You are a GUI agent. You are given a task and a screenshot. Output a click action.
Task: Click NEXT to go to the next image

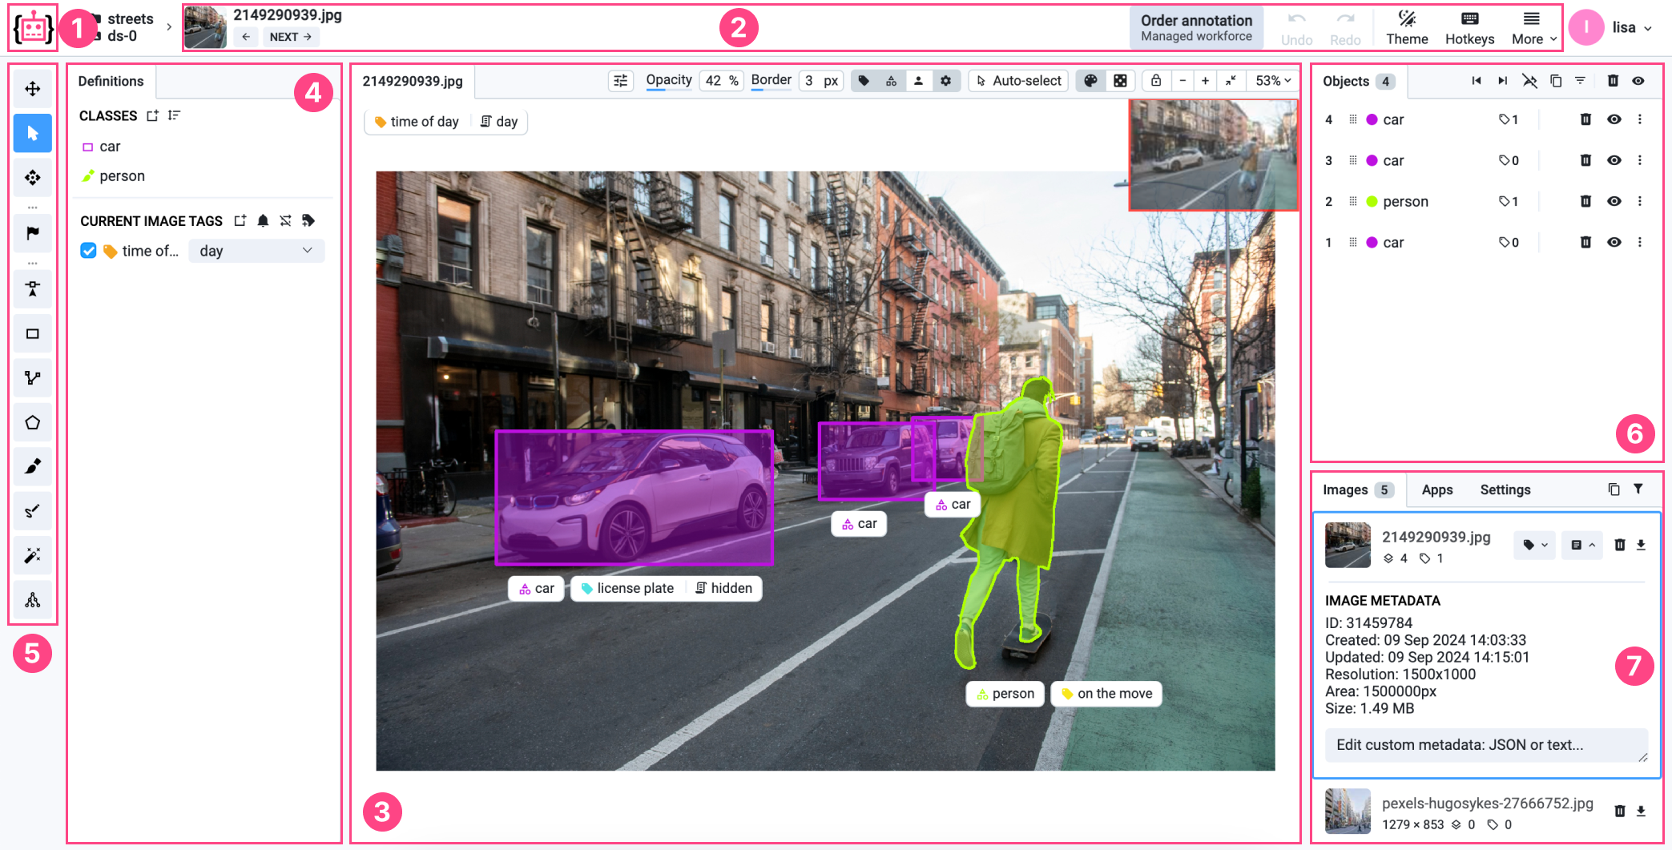tap(290, 36)
